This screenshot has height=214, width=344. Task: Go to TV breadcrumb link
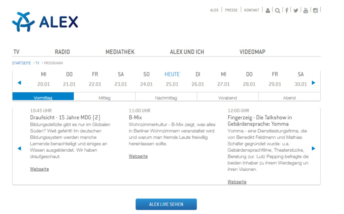pyautogui.click(x=37, y=63)
